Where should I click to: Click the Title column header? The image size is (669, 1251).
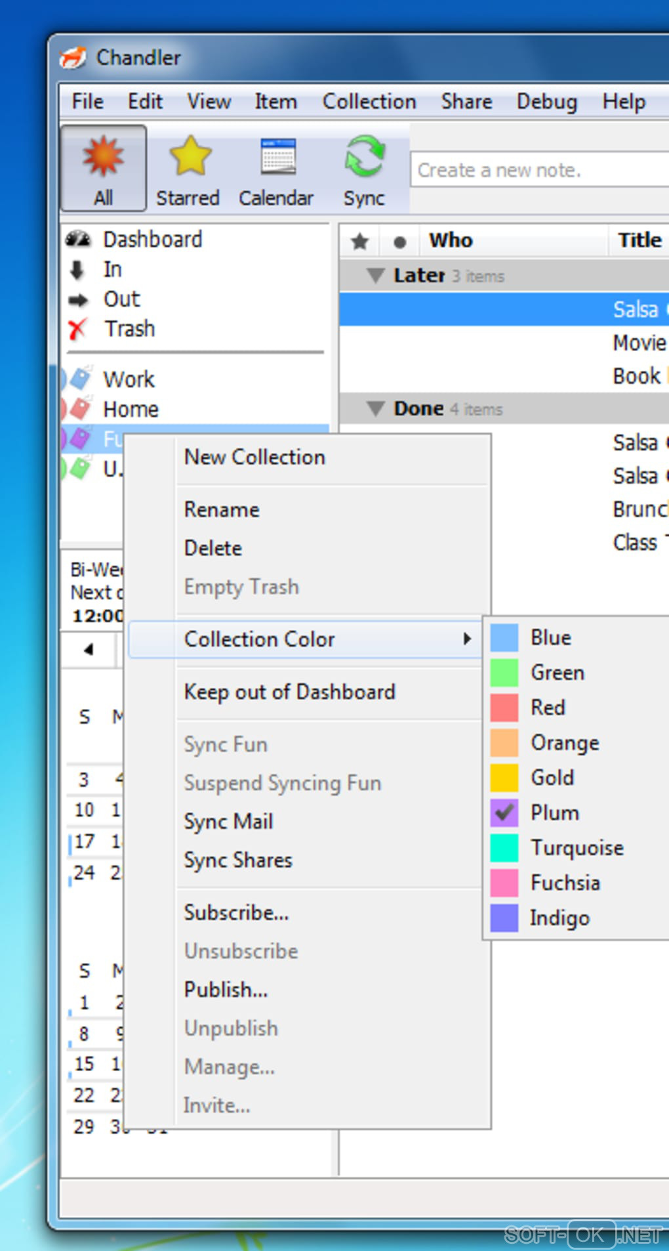coord(639,240)
